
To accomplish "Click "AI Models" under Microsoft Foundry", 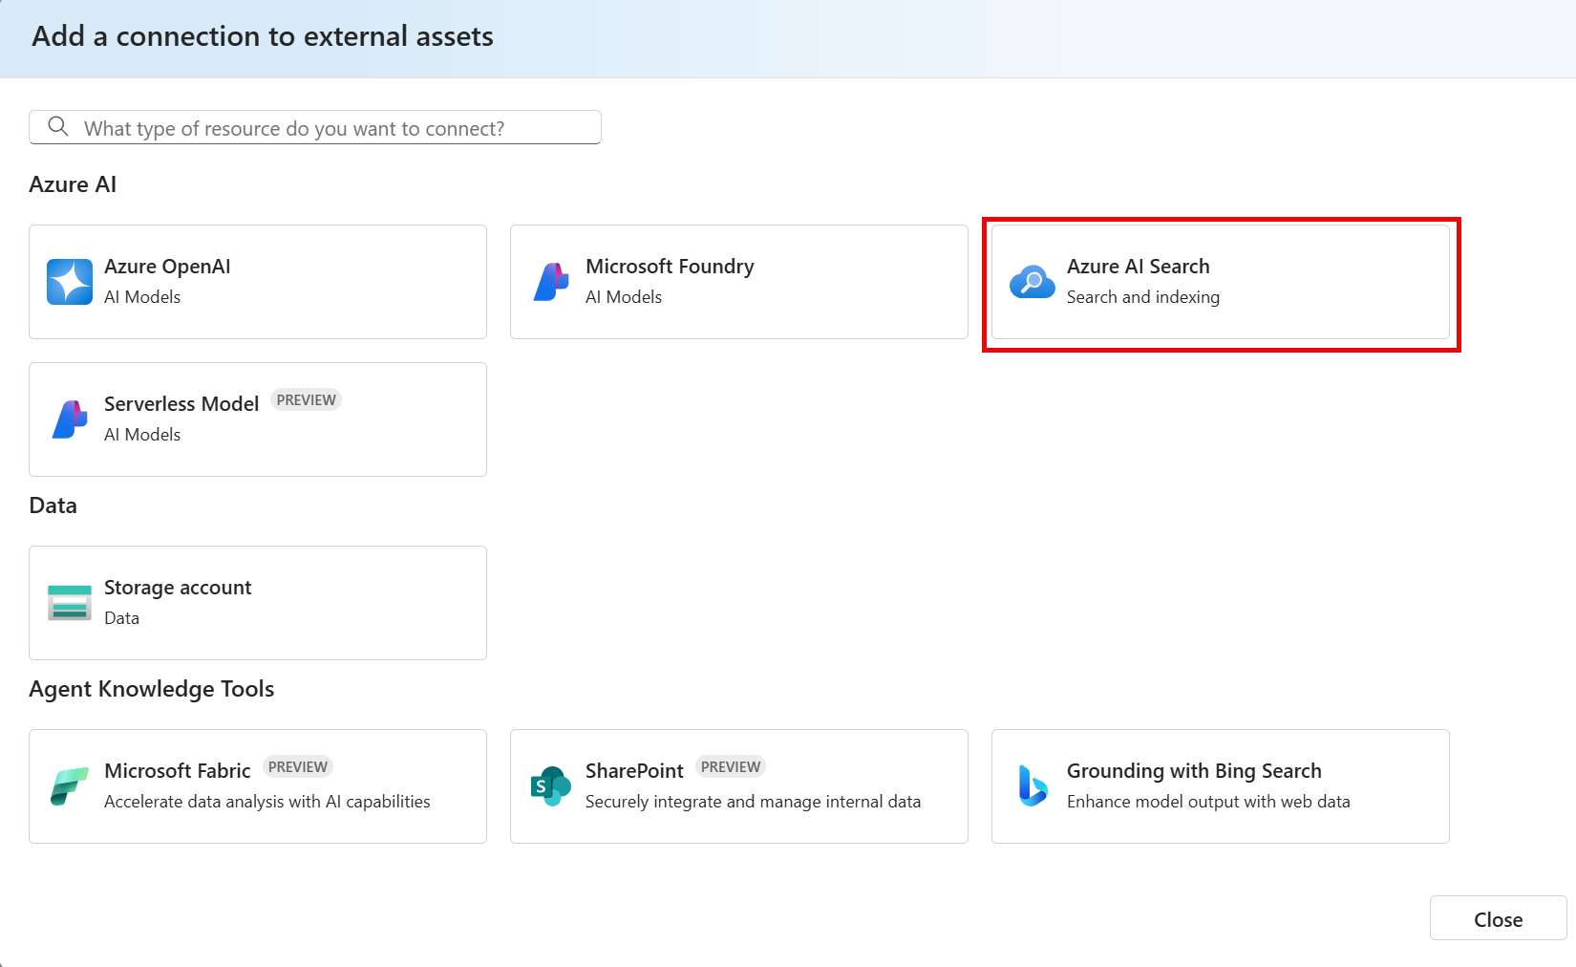I will click(x=624, y=297).
